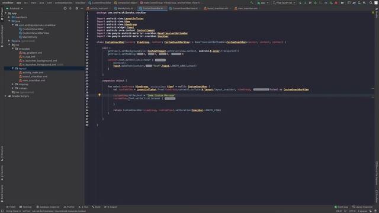
Task: Collapse the java folder
Action: click(x=9, y=21)
